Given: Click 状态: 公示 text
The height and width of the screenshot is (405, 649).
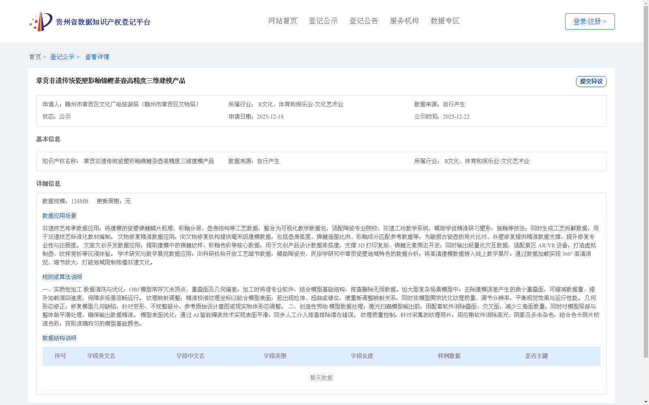Looking at the screenshot, I should 57,117.
